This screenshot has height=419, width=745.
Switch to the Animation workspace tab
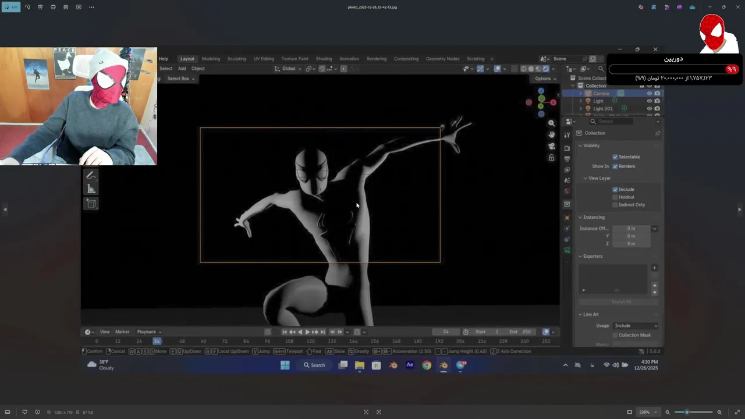click(349, 59)
